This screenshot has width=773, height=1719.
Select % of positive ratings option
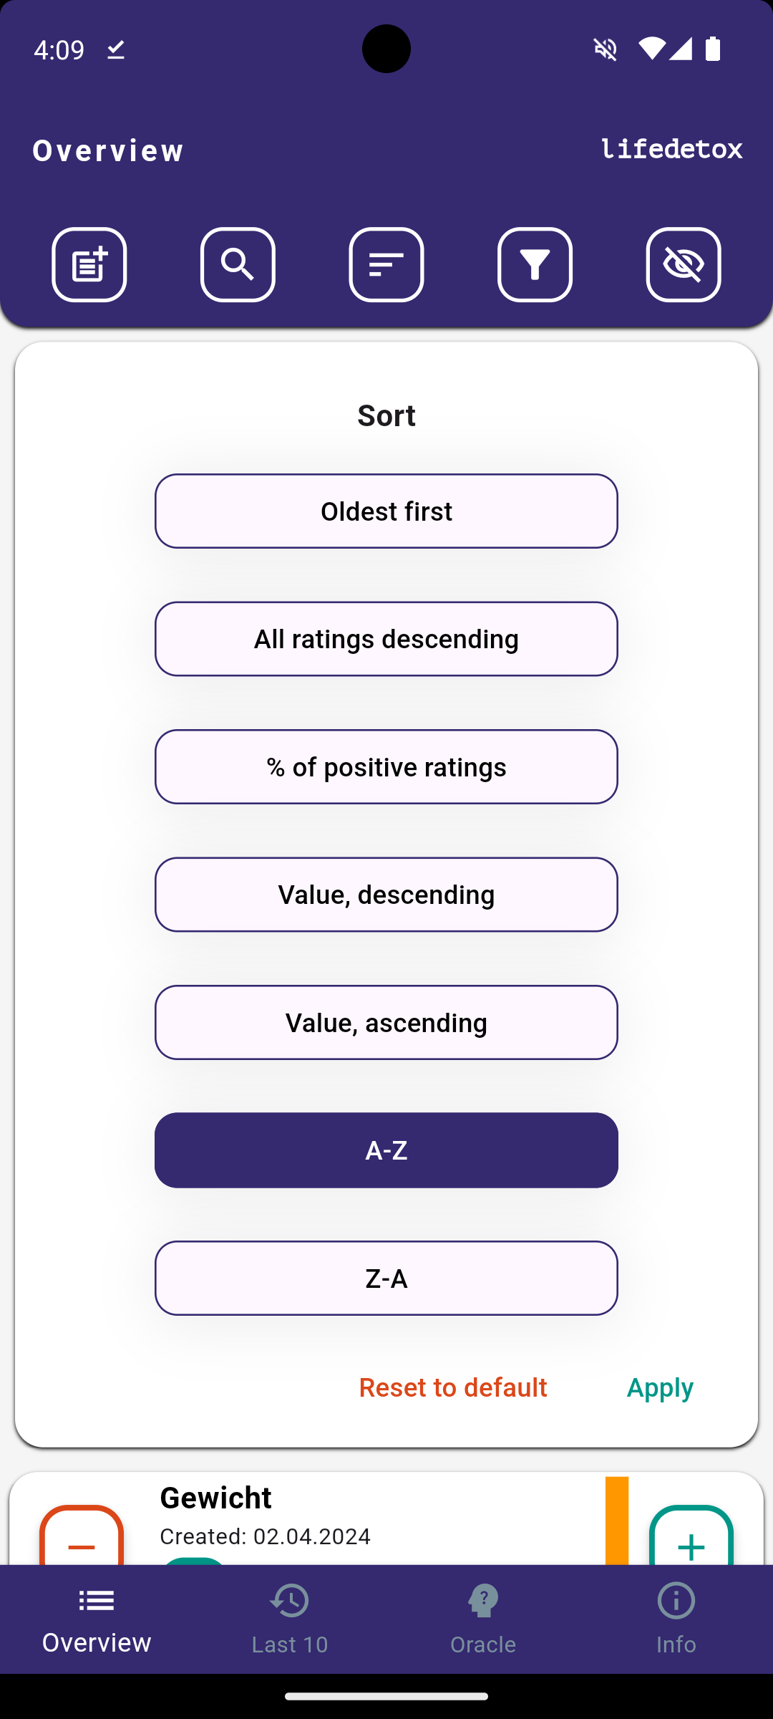(x=386, y=767)
